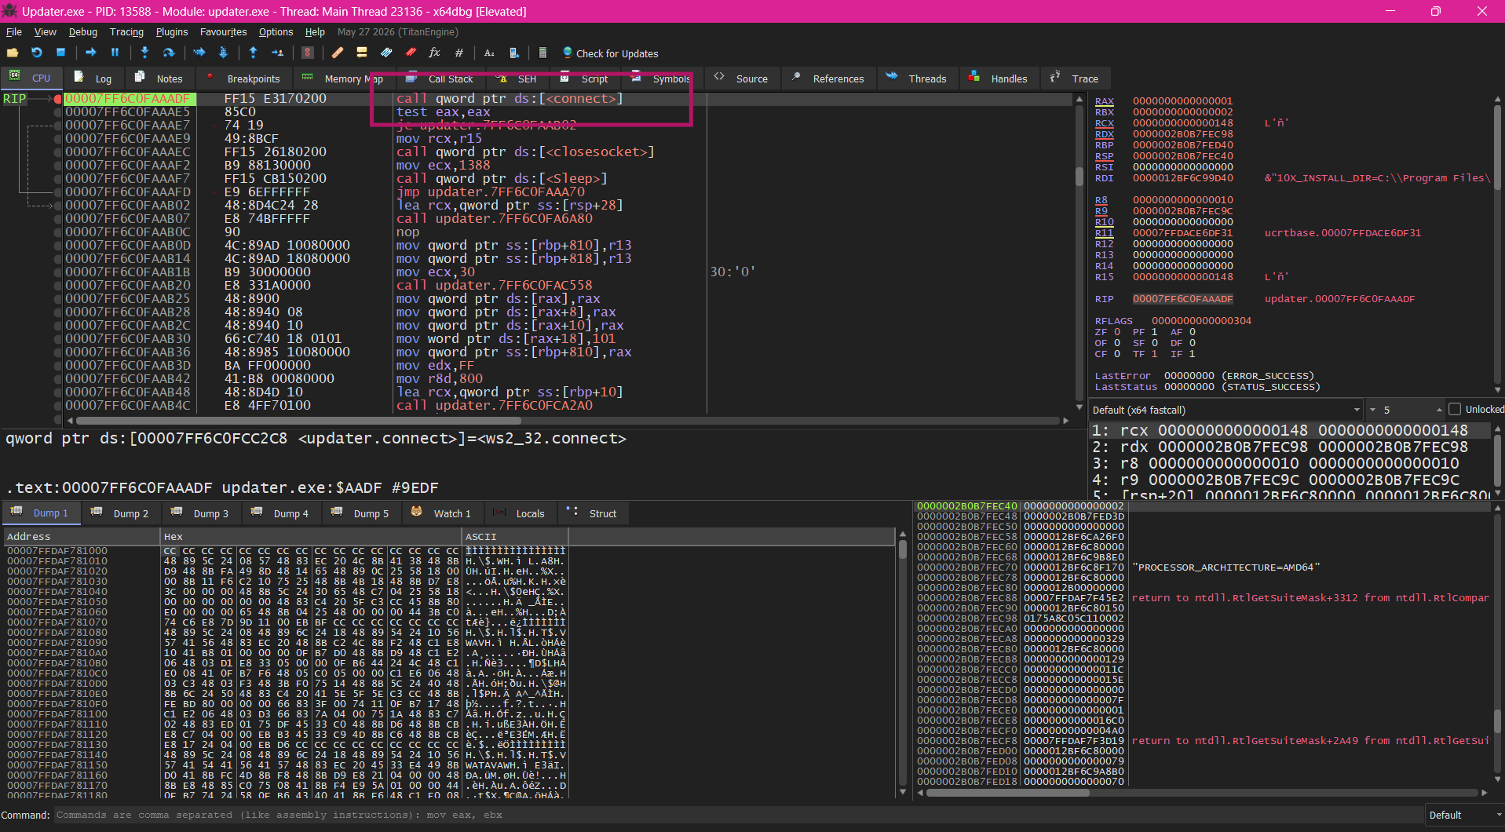Enable the Unlocked checkbox

(1455, 409)
